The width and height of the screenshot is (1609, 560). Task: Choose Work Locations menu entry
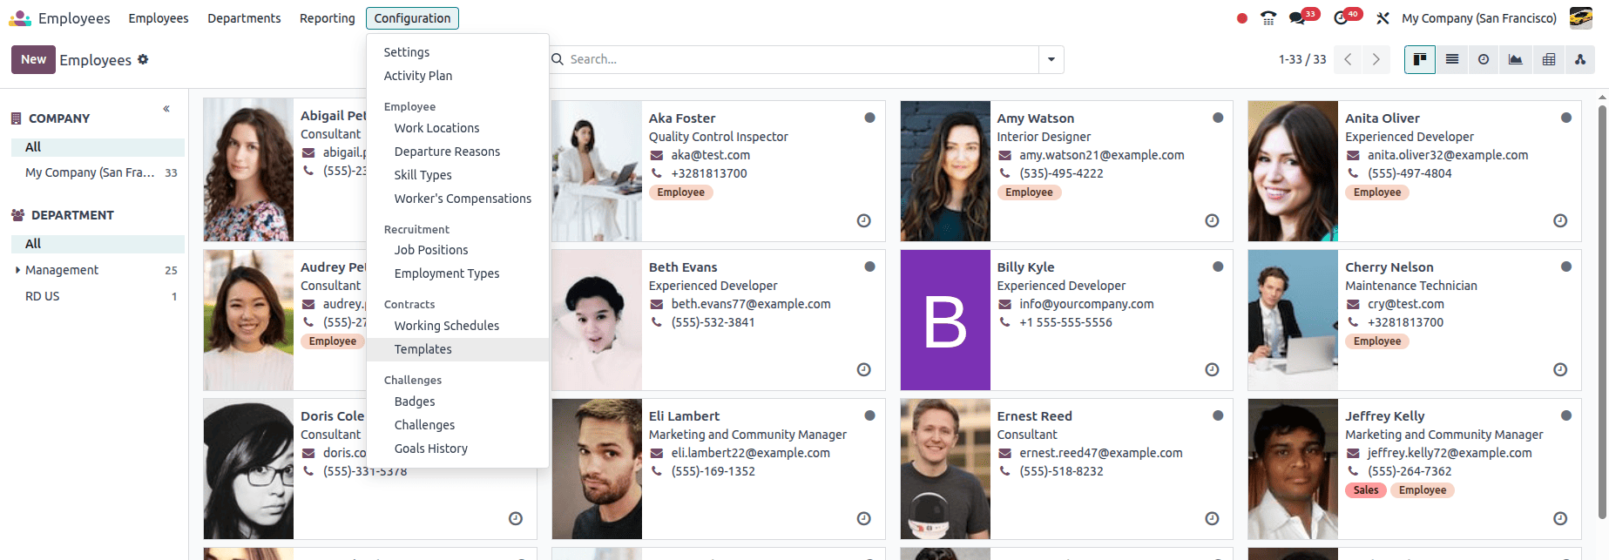tap(458, 128)
